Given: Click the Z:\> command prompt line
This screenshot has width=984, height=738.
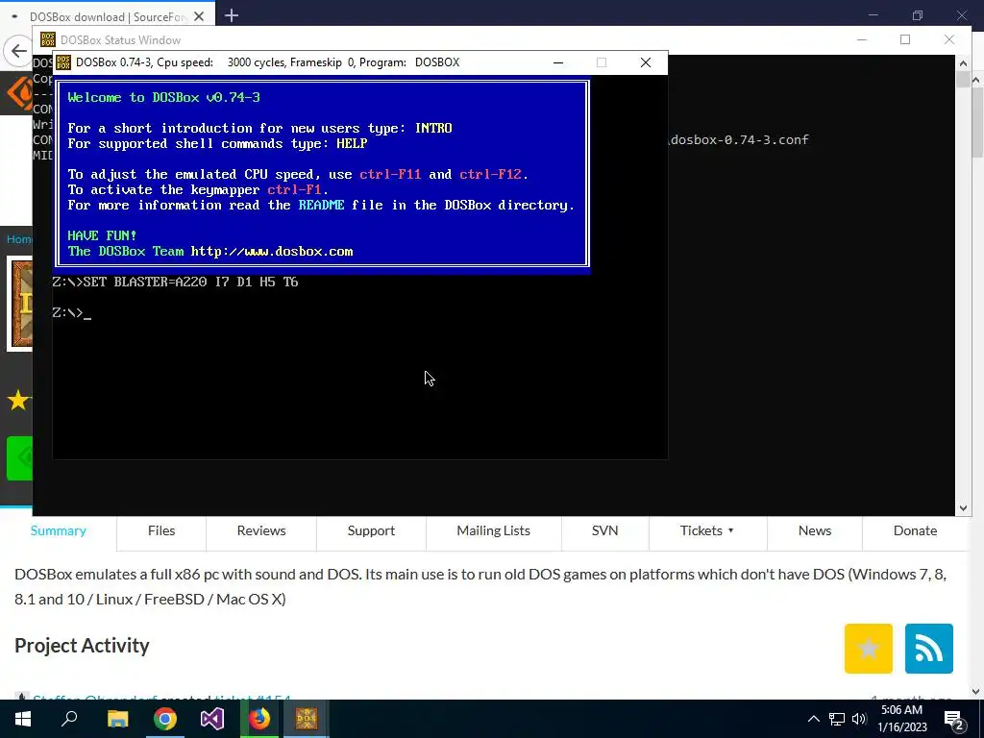Looking at the screenshot, I should coord(71,312).
